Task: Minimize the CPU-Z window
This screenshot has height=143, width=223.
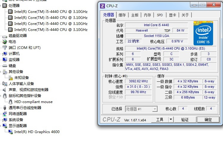Action: (x=193, y=5)
